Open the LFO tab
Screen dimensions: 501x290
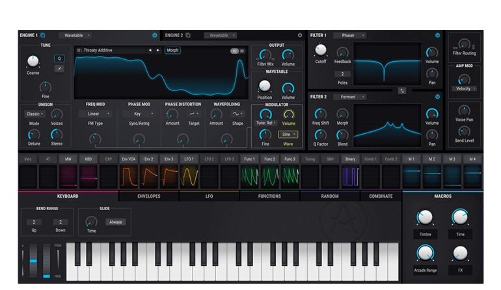tap(209, 196)
